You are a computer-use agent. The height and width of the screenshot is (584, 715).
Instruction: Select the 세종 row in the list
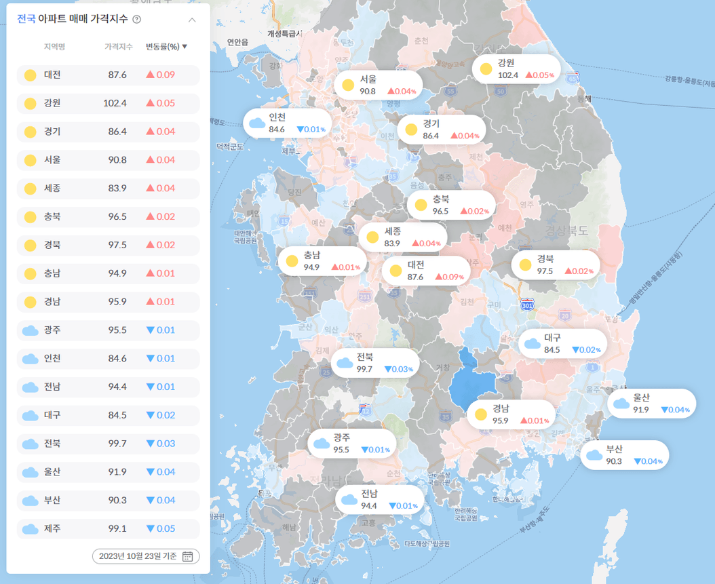click(x=108, y=189)
